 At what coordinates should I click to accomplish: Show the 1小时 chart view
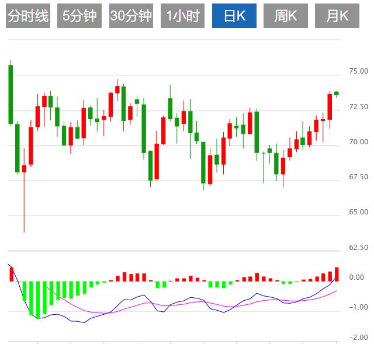pos(182,16)
